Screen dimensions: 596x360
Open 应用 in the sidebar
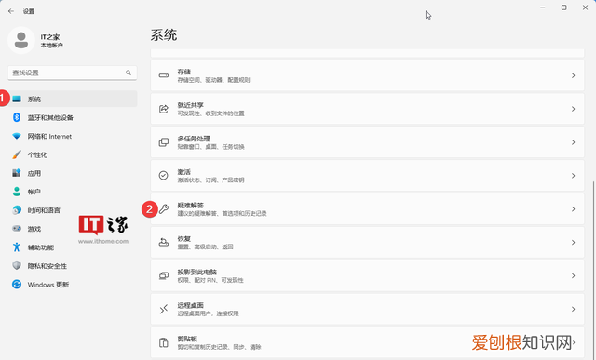73,173
